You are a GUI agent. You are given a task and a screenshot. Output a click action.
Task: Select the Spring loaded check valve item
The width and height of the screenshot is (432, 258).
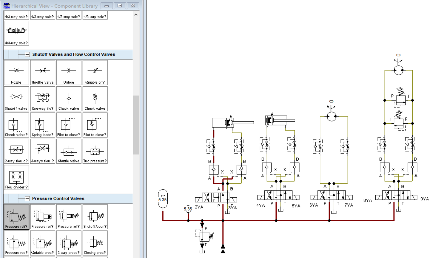point(43,125)
